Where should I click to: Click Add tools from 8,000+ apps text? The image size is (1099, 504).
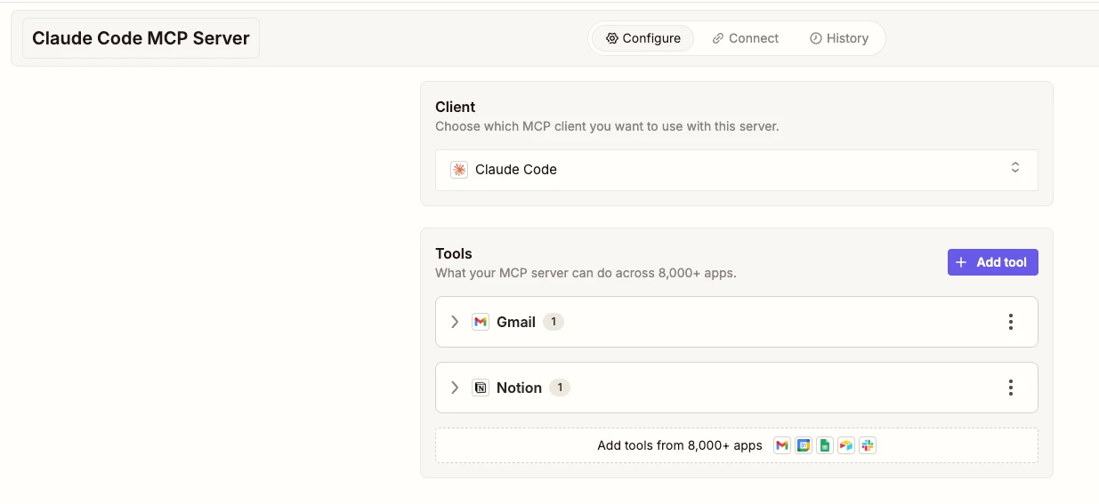[680, 445]
